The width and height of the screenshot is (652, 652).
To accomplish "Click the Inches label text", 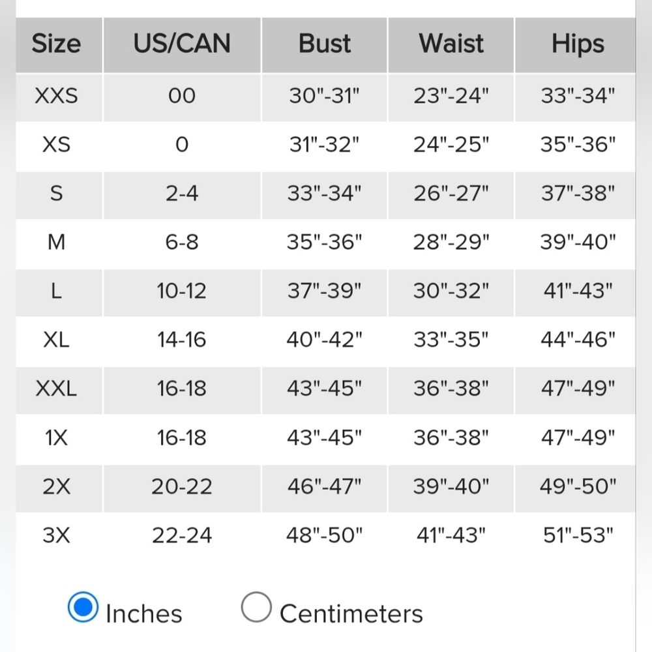I will [144, 614].
